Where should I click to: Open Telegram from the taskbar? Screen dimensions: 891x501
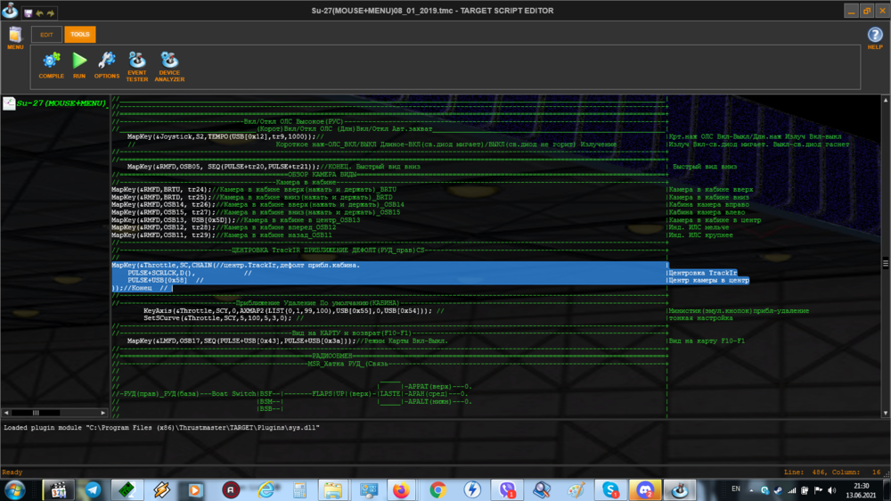(93, 490)
